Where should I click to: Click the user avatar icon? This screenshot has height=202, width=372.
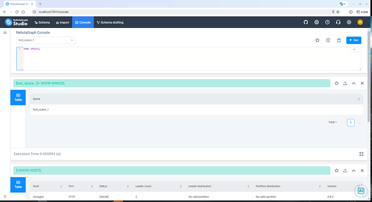pos(360,22)
